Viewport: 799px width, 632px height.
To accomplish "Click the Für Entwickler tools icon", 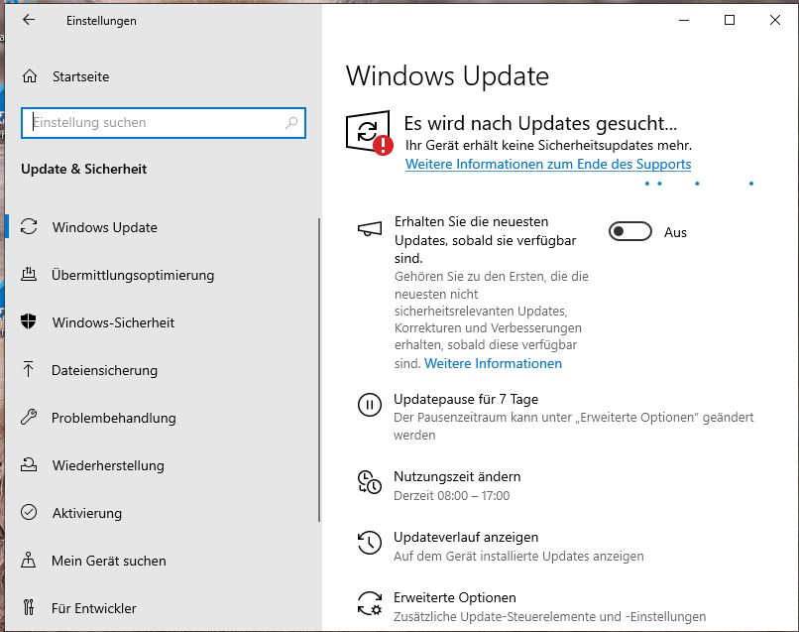I will click(29, 607).
